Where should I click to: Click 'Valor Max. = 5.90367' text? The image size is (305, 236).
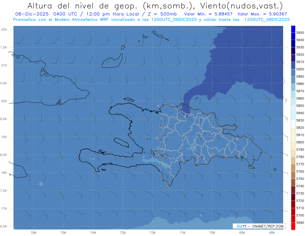(262, 14)
